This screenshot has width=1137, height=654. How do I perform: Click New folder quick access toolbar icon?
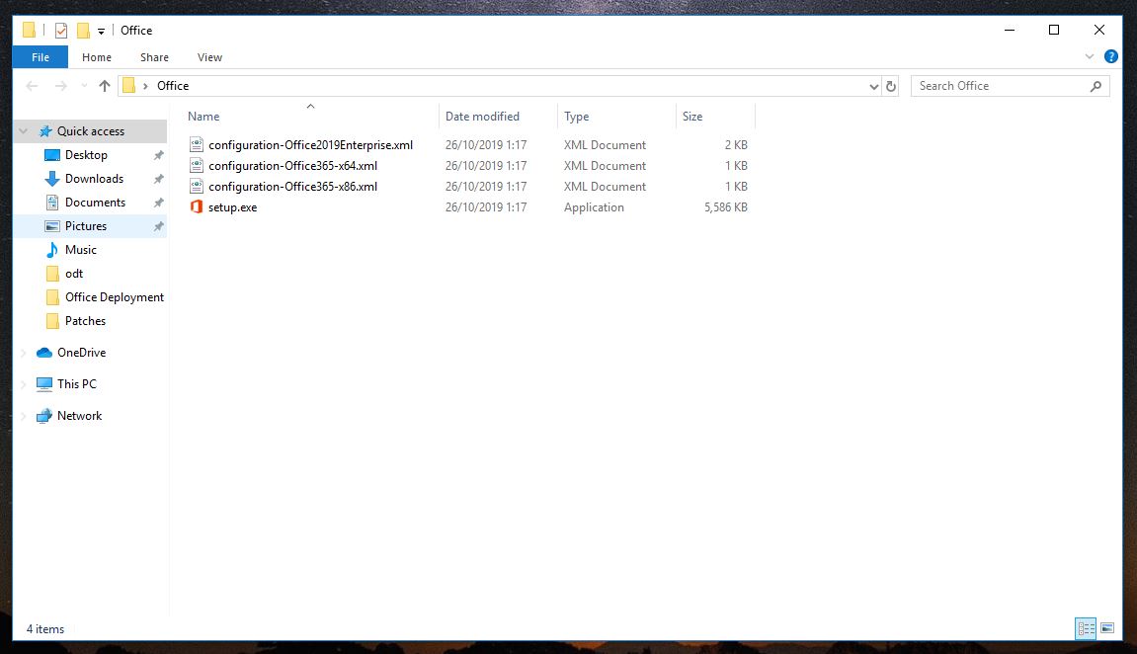click(x=83, y=31)
